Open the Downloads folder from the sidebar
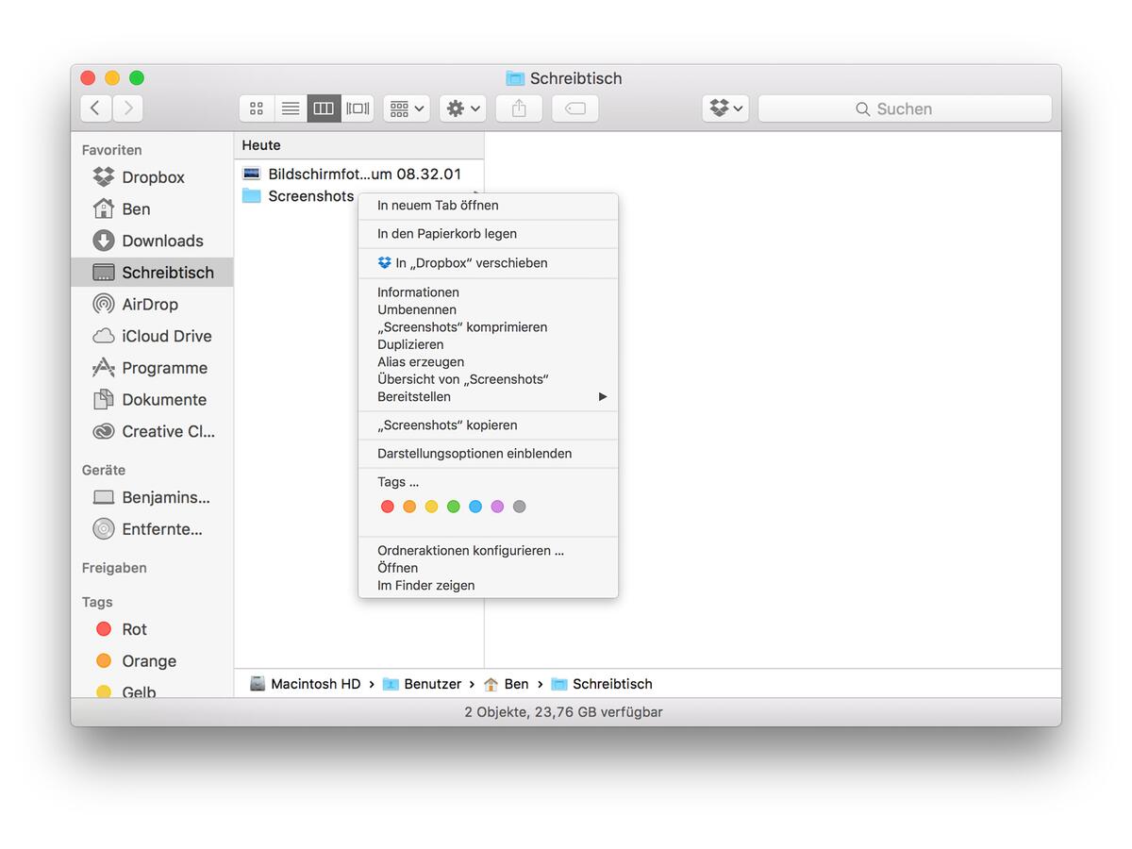 coord(162,241)
